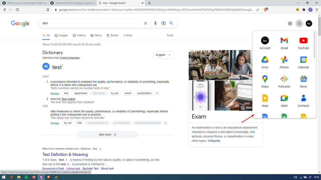Open the exam hall students image

pos(209,65)
